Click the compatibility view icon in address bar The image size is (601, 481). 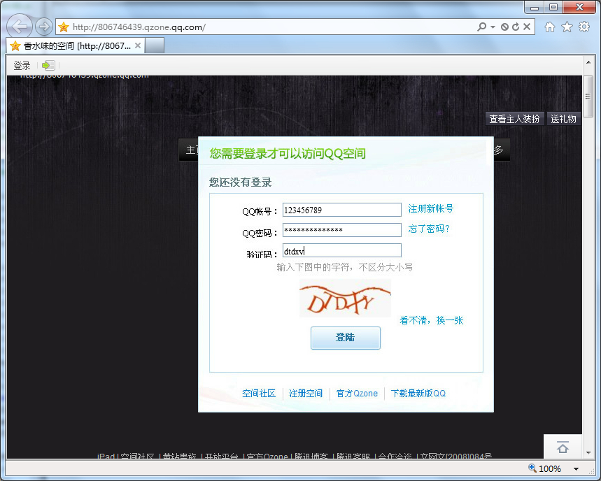tap(504, 27)
